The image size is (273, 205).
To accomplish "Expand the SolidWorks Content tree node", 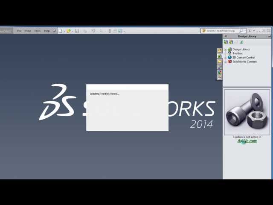I will pyautogui.click(x=226, y=61).
